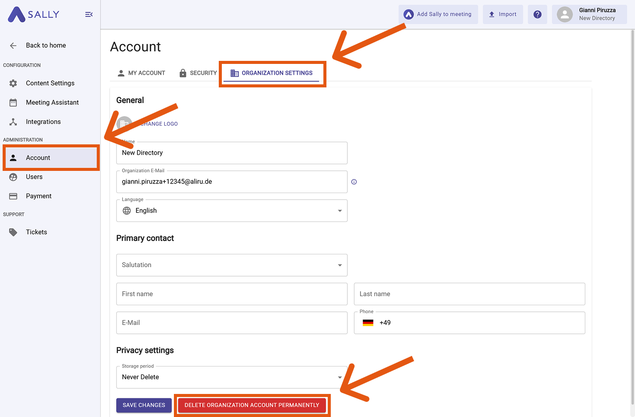The width and height of the screenshot is (635, 417).
Task: Open the help question mark icon
Action: 537,14
